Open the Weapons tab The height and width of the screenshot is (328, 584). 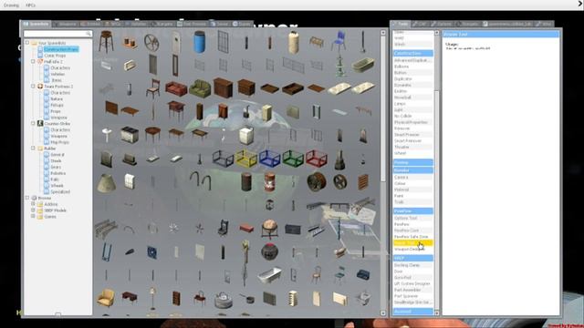pyautogui.click(x=65, y=24)
